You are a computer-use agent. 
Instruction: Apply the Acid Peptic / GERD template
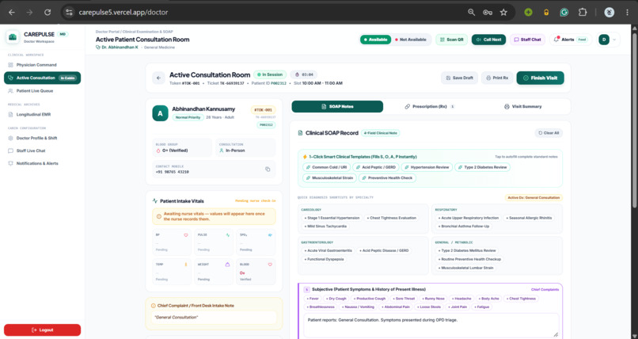click(x=375, y=167)
